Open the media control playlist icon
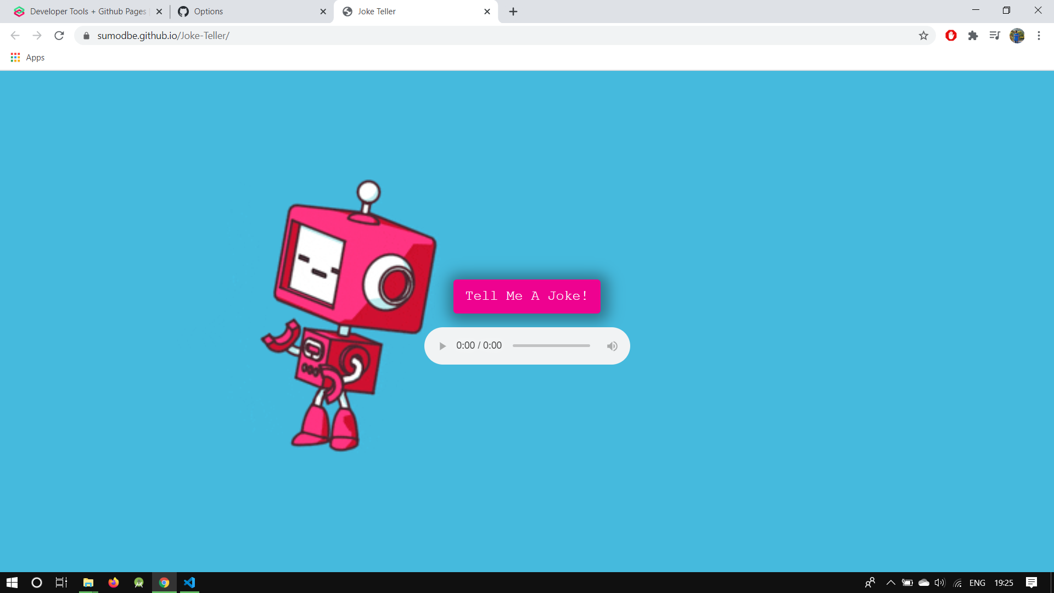Viewport: 1054px width, 593px height. 995,36
